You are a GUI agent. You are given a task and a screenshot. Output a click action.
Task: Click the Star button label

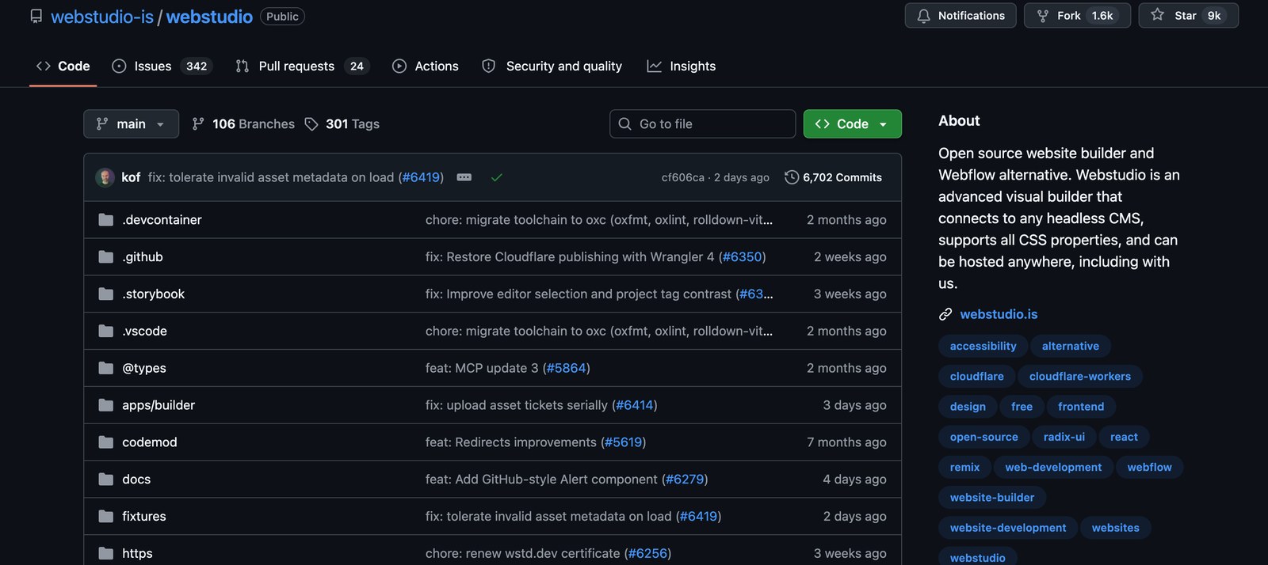pos(1185,16)
